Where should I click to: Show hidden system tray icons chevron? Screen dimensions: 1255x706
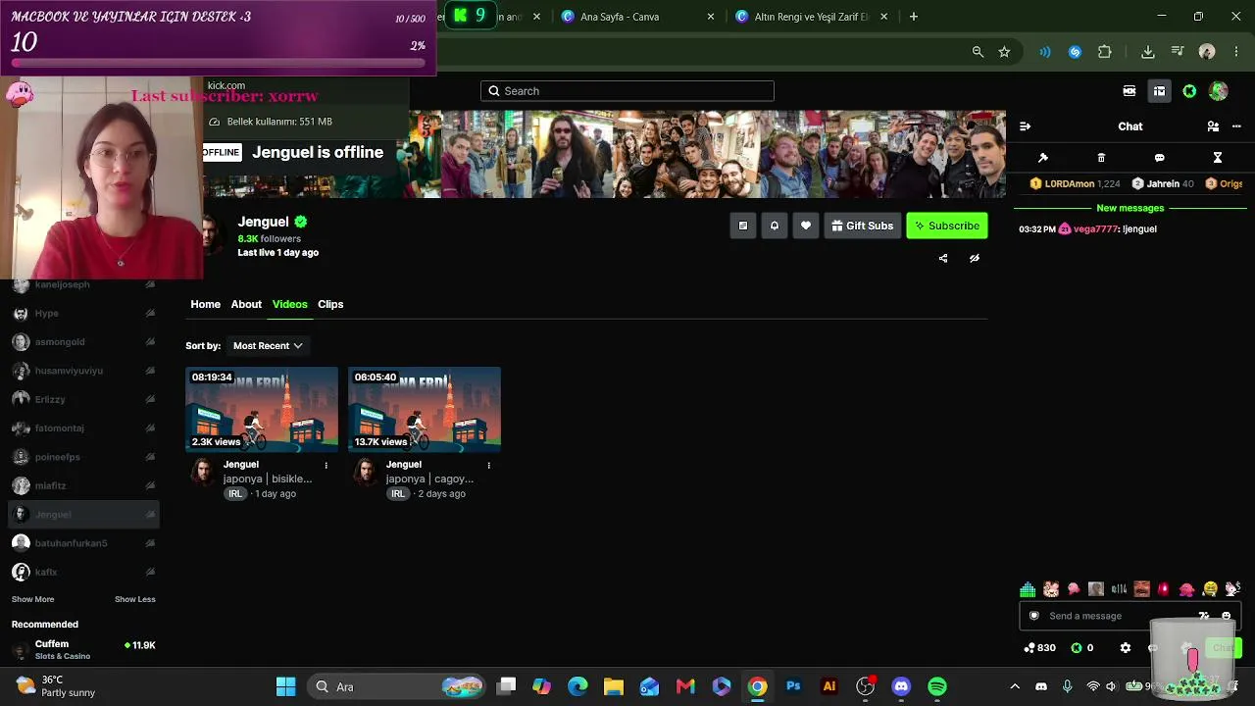1015,686
